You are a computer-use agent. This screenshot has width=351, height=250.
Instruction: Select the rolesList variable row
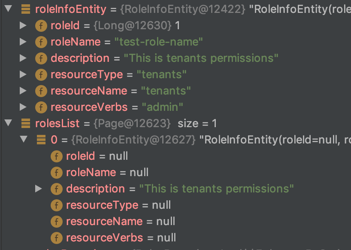[57, 123]
